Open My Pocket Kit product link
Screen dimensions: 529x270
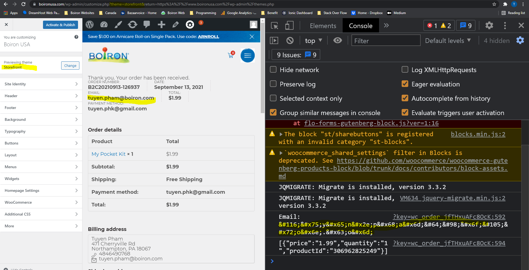pyautogui.click(x=108, y=154)
